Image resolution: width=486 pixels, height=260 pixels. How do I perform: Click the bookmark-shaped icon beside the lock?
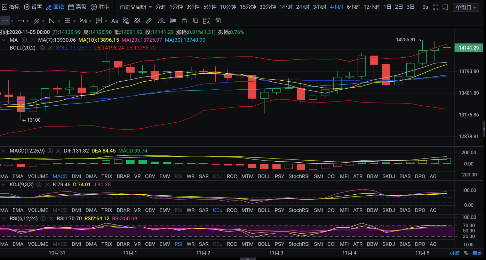(196, 21)
